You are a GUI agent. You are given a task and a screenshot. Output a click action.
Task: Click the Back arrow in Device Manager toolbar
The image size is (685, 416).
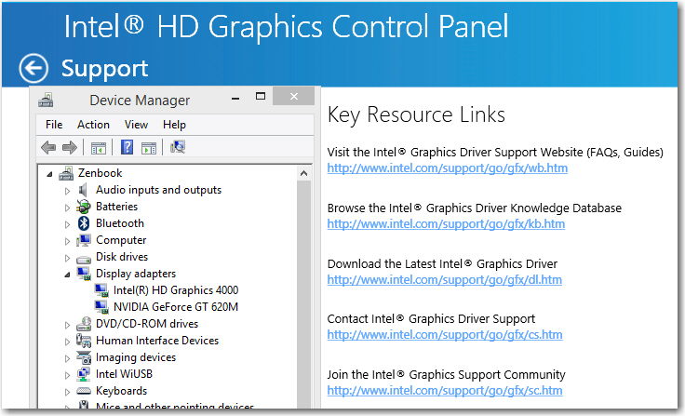48,148
